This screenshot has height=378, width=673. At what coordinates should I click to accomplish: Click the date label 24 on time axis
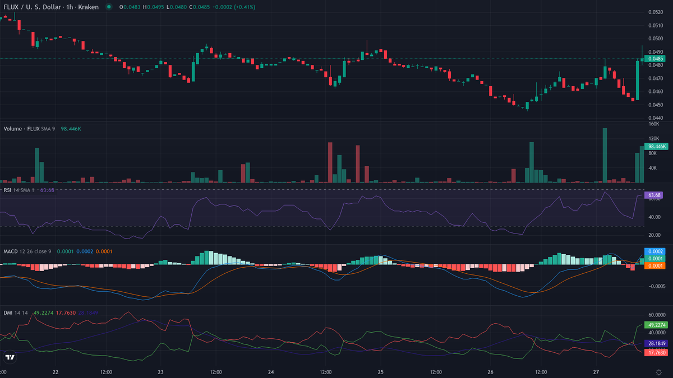pyautogui.click(x=271, y=372)
